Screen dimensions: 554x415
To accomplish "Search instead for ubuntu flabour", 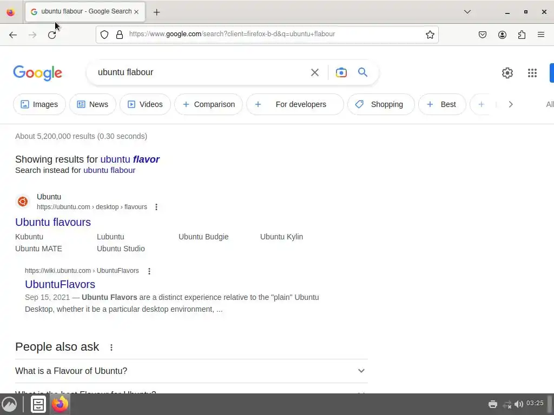I will pos(109,170).
